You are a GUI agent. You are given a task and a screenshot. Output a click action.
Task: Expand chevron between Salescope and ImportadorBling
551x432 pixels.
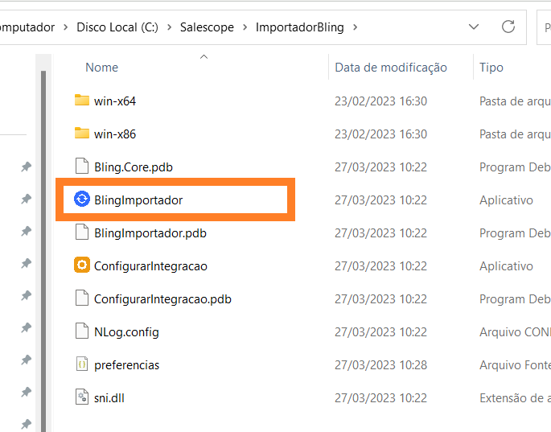pos(245,27)
